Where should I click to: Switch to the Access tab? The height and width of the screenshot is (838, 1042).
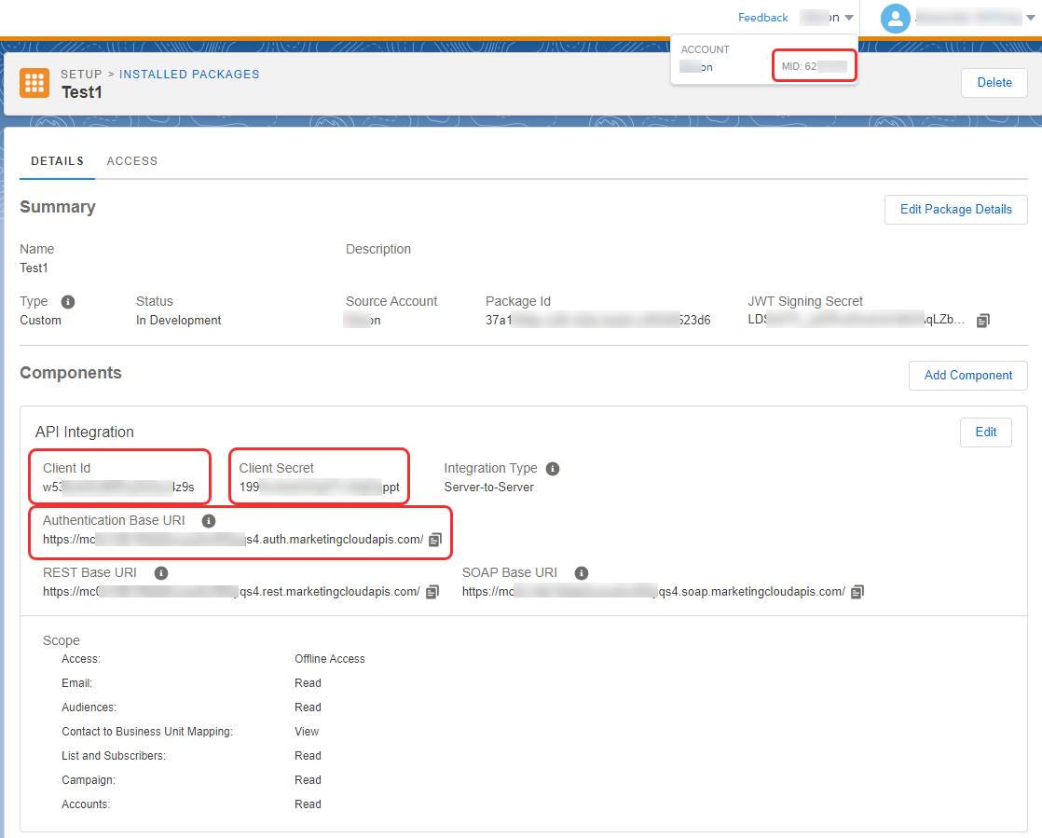point(132,161)
